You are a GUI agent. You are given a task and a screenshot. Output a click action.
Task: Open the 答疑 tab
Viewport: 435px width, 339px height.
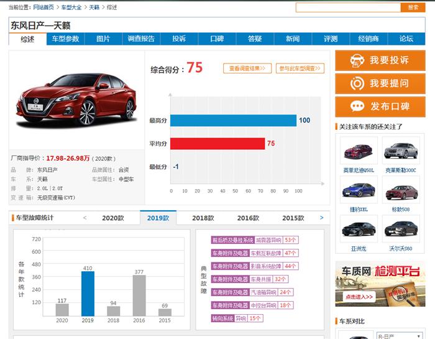[255, 39]
